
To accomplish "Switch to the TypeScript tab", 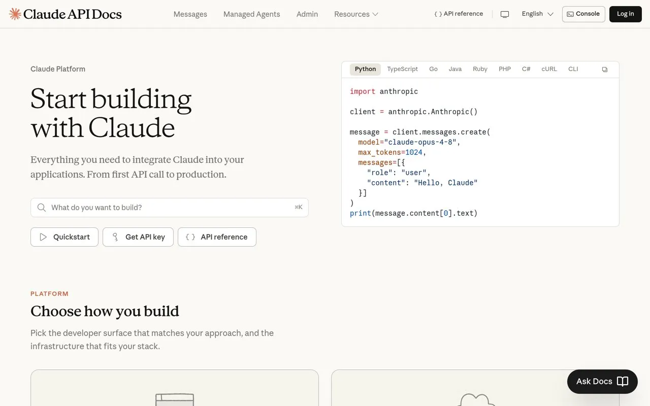I will [x=403, y=69].
